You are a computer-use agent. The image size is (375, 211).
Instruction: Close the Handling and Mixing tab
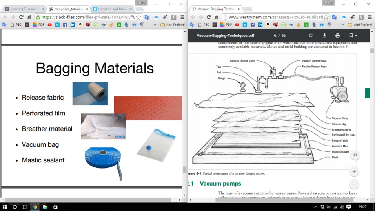click(x=131, y=9)
